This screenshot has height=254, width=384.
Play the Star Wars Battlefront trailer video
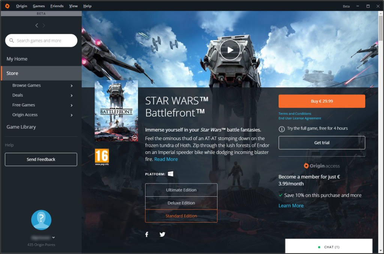[230, 49]
